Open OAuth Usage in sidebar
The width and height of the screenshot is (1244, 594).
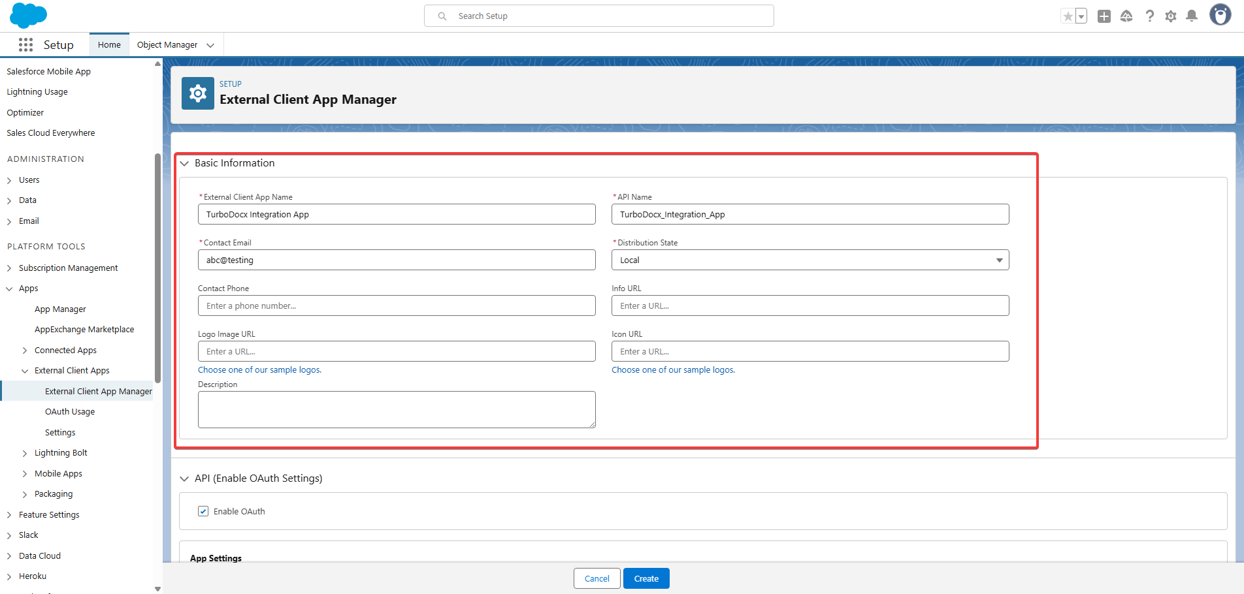pyautogui.click(x=70, y=412)
